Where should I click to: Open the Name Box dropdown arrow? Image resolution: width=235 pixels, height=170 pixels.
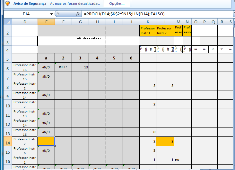point(51,14)
